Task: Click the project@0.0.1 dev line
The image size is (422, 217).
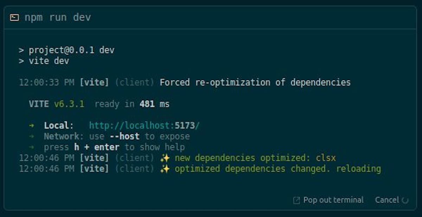Action: click(x=71, y=50)
